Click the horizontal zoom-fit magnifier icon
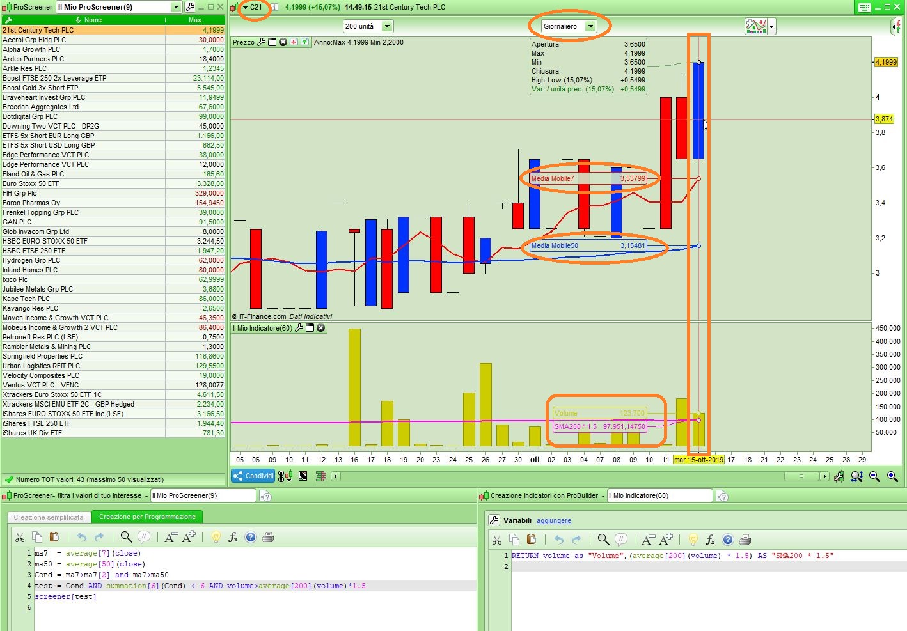This screenshot has height=631, width=907. 856,476
